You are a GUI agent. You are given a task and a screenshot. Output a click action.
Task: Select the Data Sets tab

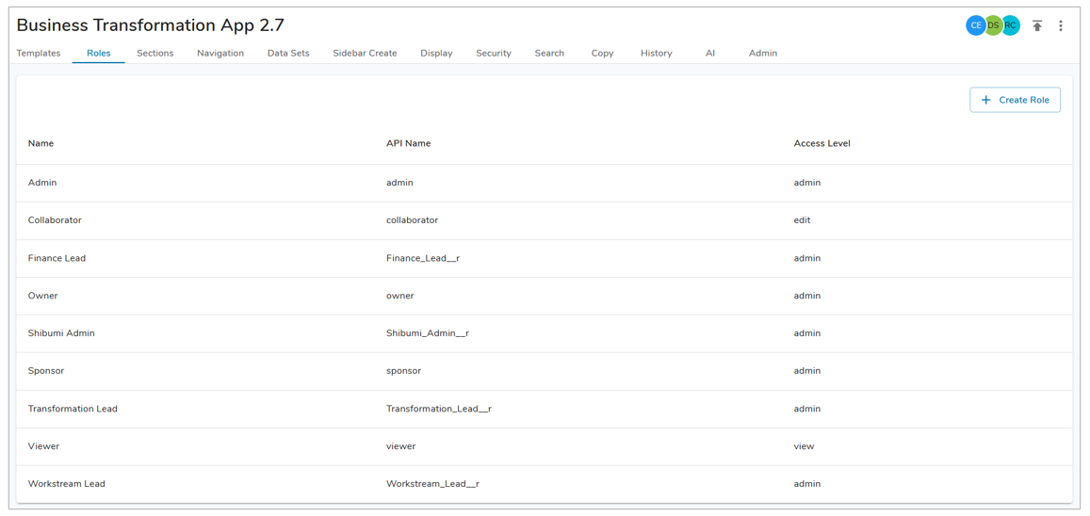point(288,54)
